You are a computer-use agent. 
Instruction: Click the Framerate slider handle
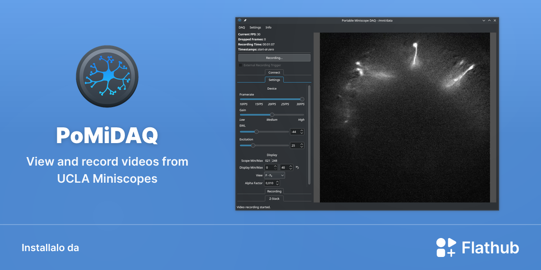tap(302, 99)
